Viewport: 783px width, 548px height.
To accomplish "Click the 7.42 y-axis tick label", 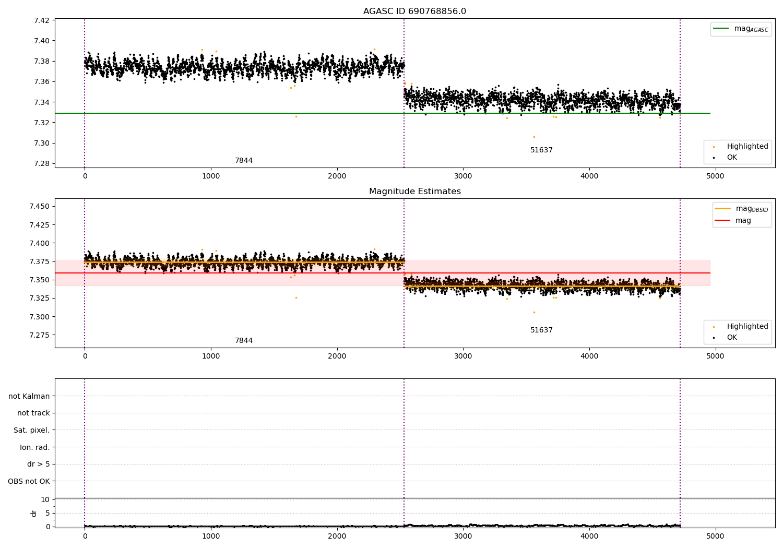I will (x=41, y=21).
